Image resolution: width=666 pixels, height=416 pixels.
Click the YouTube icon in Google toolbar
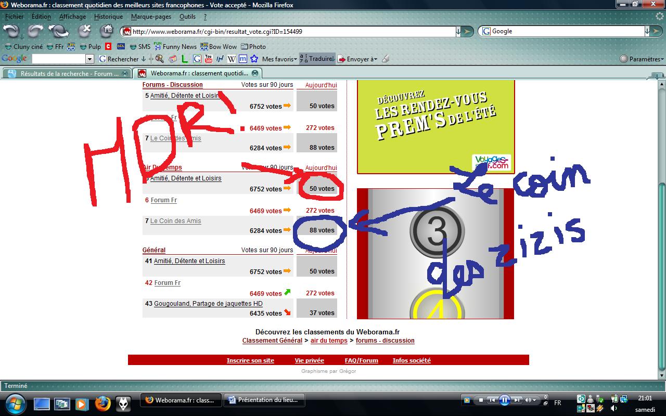click(x=209, y=59)
